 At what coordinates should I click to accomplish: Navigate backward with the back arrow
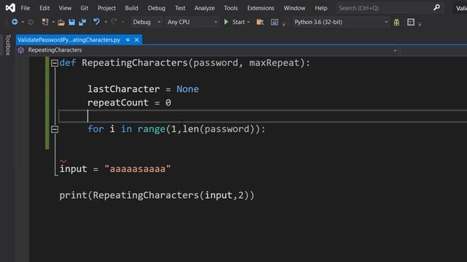(x=15, y=22)
